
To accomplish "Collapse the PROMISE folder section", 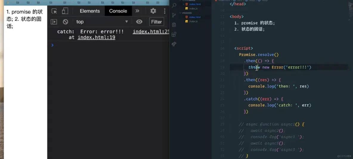I will coord(187,13).
